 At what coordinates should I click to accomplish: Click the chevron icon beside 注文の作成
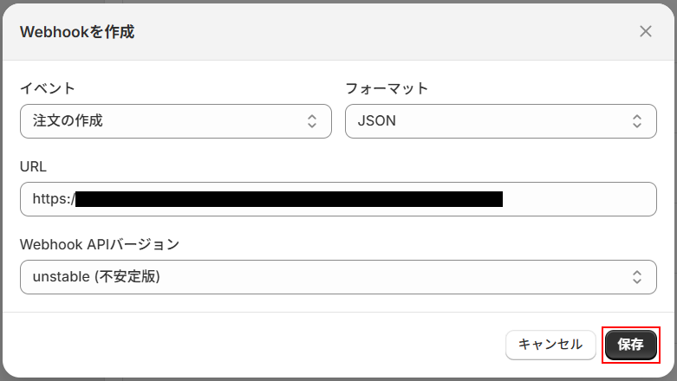(x=312, y=121)
